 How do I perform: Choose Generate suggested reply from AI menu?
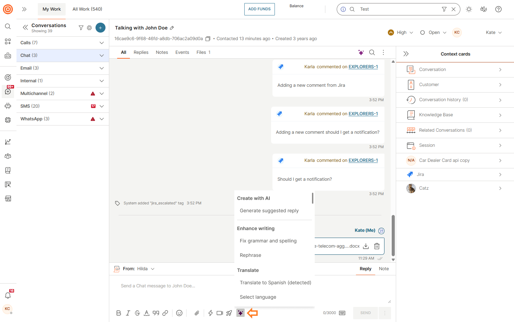pos(269,211)
